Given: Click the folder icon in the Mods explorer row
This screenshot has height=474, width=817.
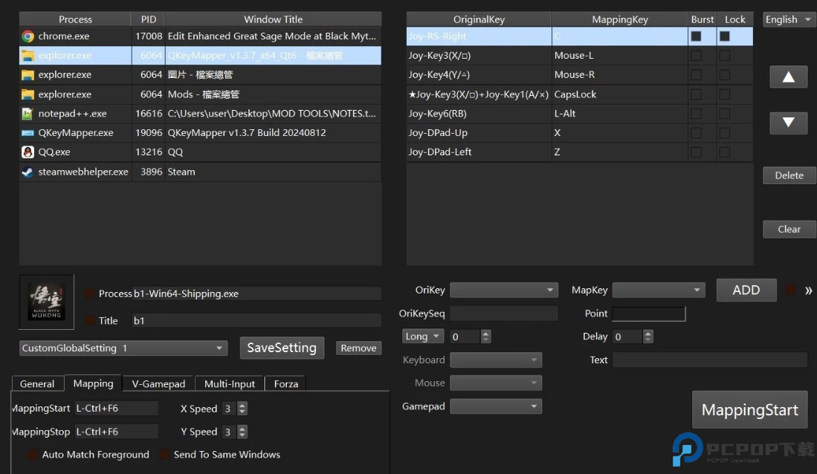Looking at the screenshot, I should (28, 94).
